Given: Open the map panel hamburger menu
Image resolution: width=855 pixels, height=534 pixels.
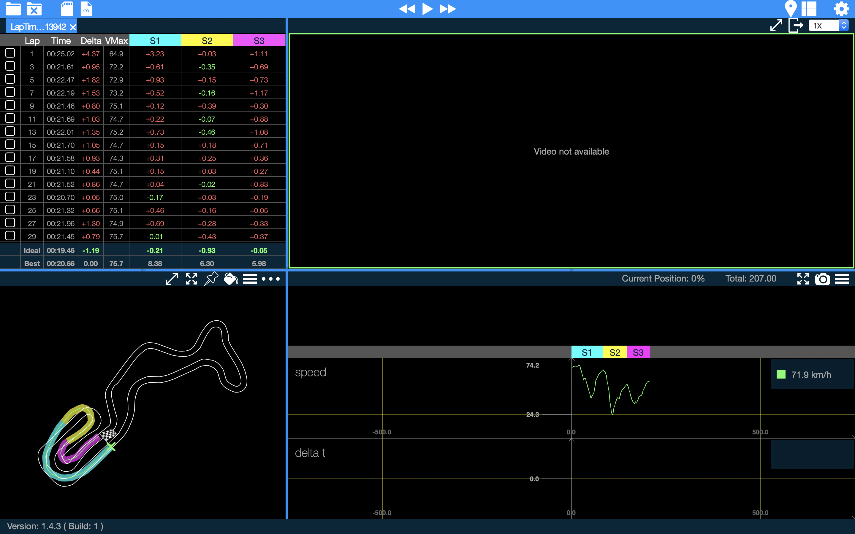Looking at the screenshot, I should (250, 279).
